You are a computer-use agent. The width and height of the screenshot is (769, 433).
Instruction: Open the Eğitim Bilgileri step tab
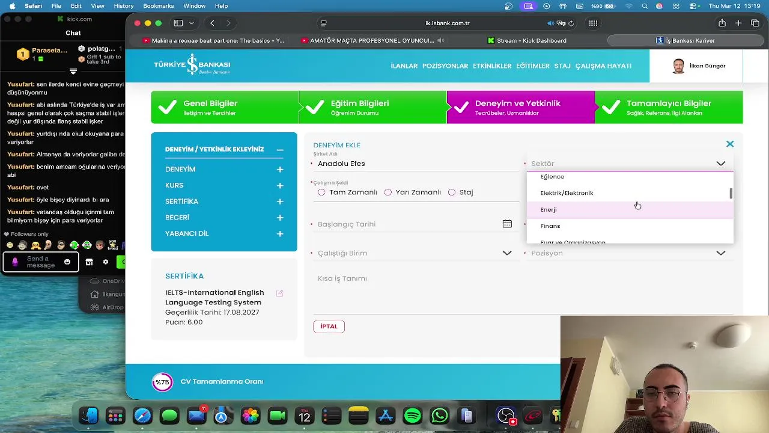coord(372,107)
